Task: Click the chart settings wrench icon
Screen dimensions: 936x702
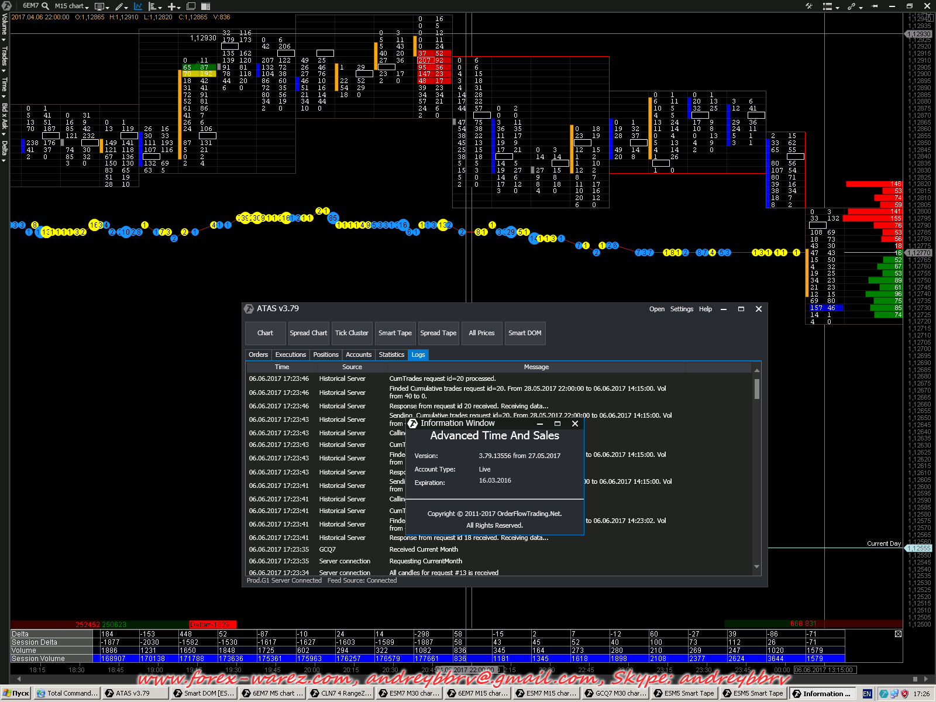Action: coord(809,6)
